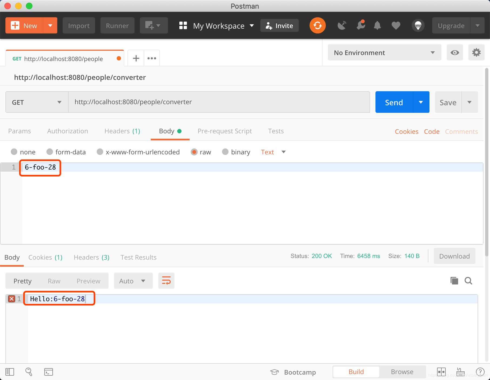Open the Pre-request Script tab
Image resolution: width=490 pixels, height=380 pixels.
coord(224,131)
